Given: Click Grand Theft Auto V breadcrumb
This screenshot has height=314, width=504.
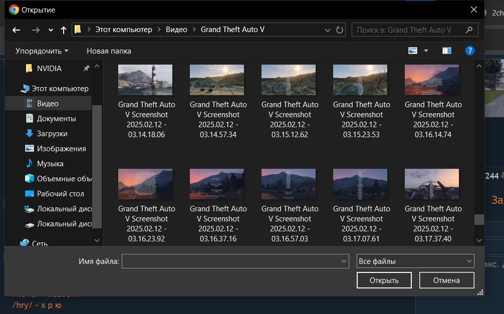Looking at the screenshot, I should [x=232, y=30].
